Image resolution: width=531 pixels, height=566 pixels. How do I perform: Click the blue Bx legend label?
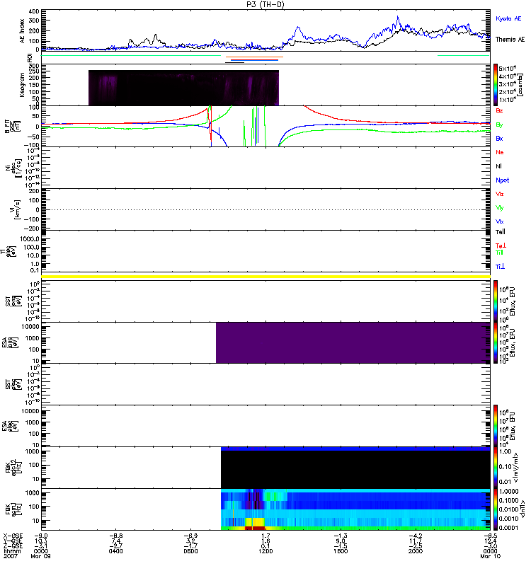pos(499,138)
